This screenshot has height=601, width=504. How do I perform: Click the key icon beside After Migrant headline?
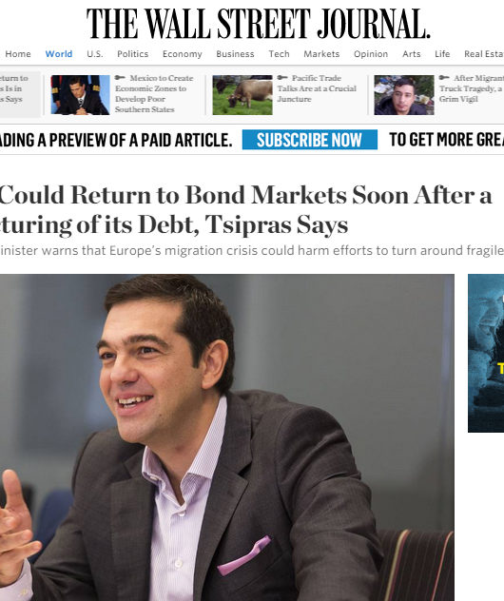pyautogui.click(x=444, y=78)
